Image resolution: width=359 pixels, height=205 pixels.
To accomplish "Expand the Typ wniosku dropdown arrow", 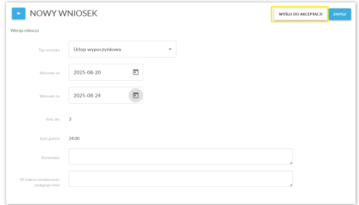I will [170, 49].
